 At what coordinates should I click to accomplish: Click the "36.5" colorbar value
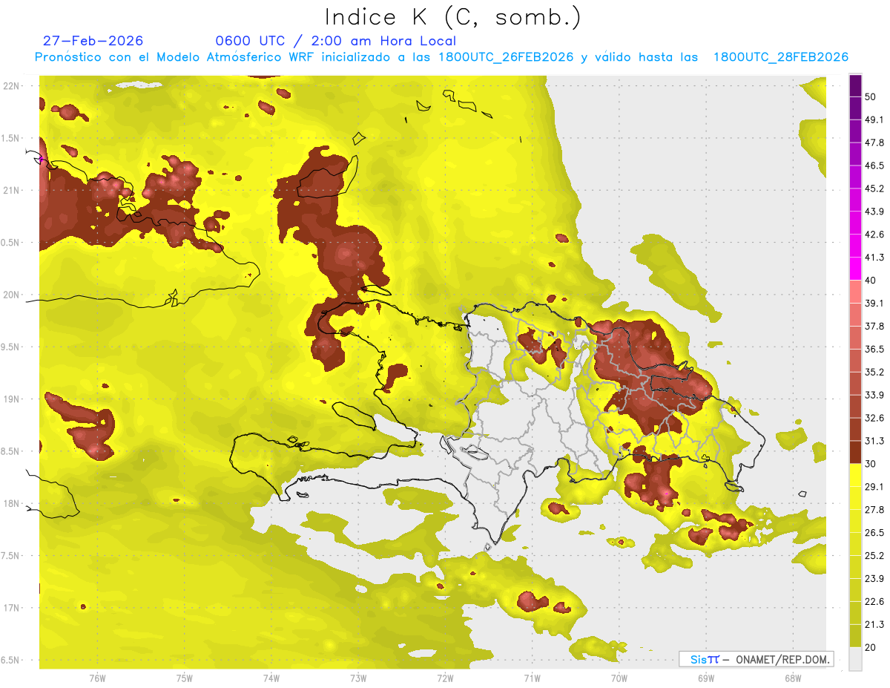(874, 349)
